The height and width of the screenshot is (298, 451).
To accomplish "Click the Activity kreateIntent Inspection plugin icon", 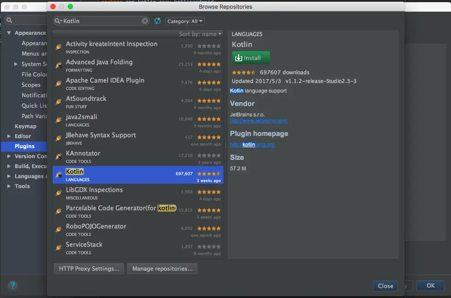I will tap(59, 46).
